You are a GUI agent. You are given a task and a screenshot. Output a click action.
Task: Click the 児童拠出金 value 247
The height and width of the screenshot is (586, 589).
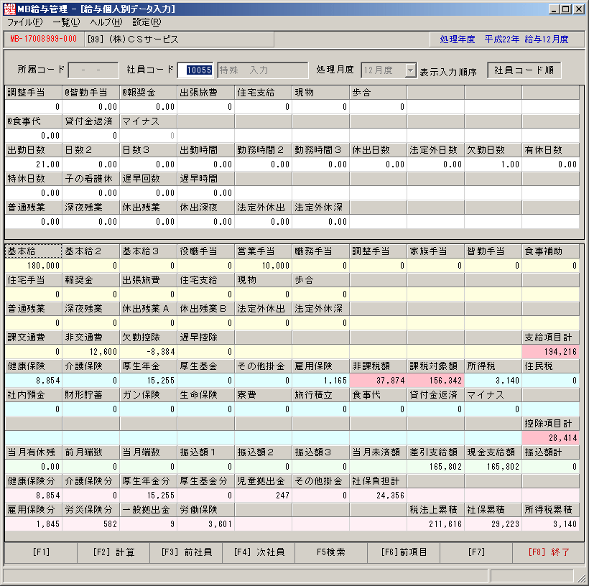click(x=264, y=496)
